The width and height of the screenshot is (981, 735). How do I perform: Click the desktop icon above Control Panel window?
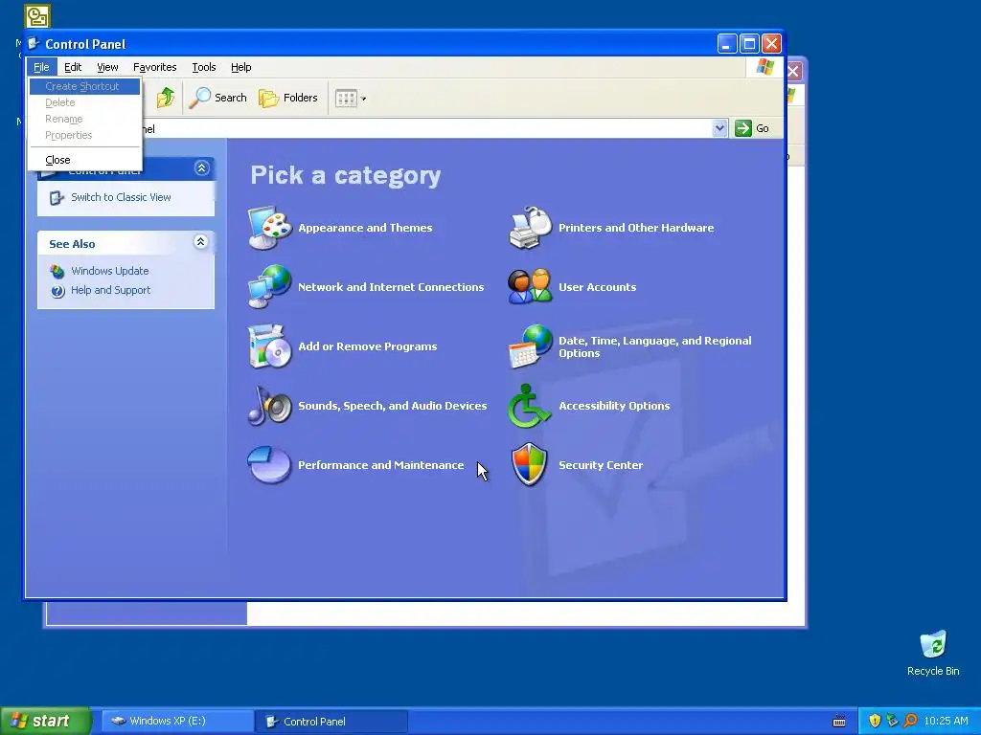[x=37, y=16]
